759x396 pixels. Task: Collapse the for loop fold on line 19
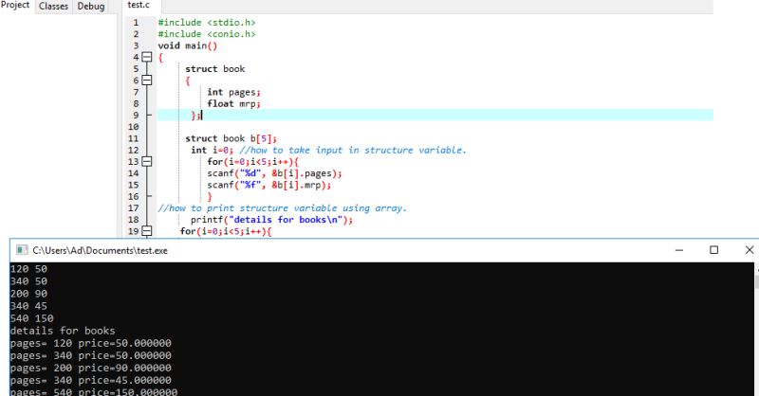[147, 231]
